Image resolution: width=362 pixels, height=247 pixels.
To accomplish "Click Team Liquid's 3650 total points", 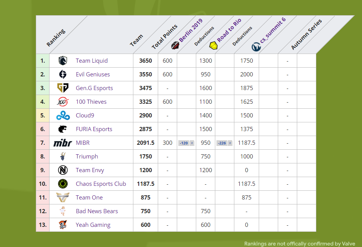I will [x=146, y=61].
